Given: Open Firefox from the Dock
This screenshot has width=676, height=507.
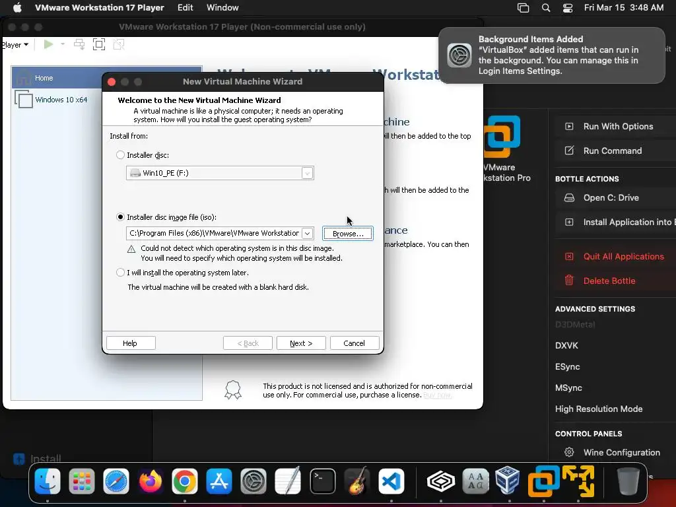Looking at the screenshot, I should (x=150, y=481).
